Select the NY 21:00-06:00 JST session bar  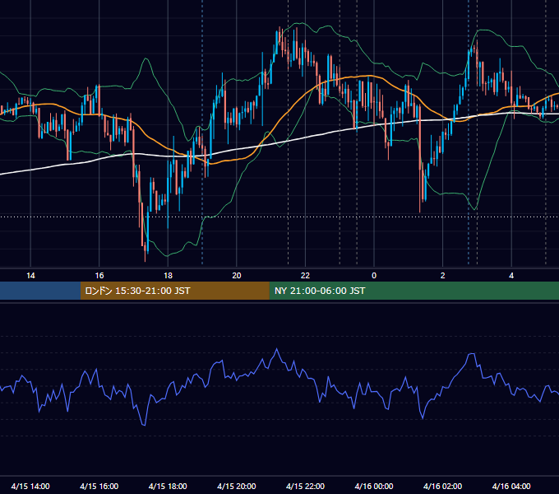413,291
